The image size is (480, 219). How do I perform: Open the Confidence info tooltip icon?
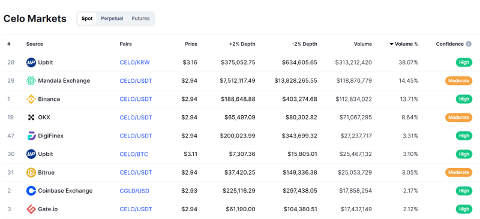point(469,44)
